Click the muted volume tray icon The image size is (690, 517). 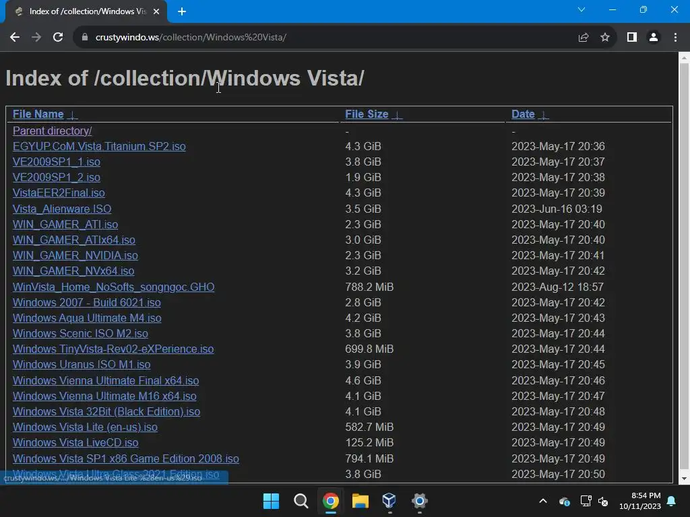[603, 501]
